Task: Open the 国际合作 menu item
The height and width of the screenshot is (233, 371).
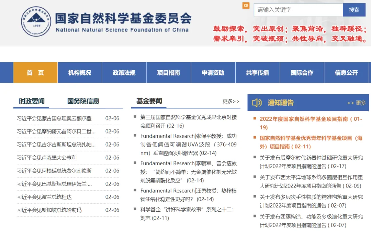Action: point(302,73)
